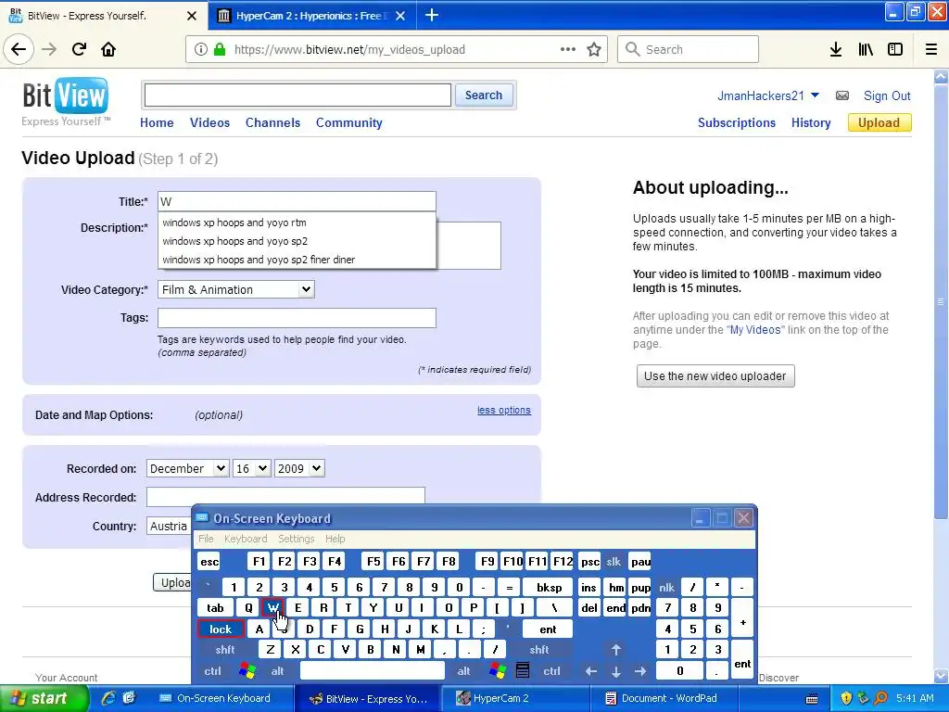Open the recorded month December dropdown
949x712 pixels.
187,468
